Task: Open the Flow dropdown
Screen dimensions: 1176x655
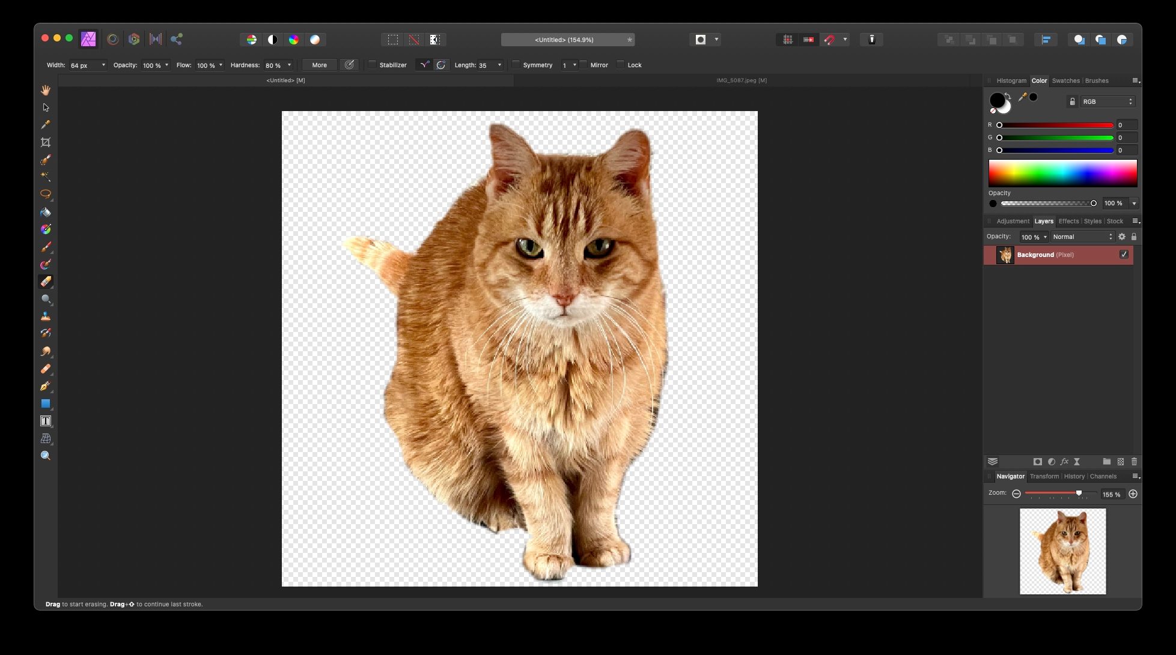Action: tap(221, 65)
